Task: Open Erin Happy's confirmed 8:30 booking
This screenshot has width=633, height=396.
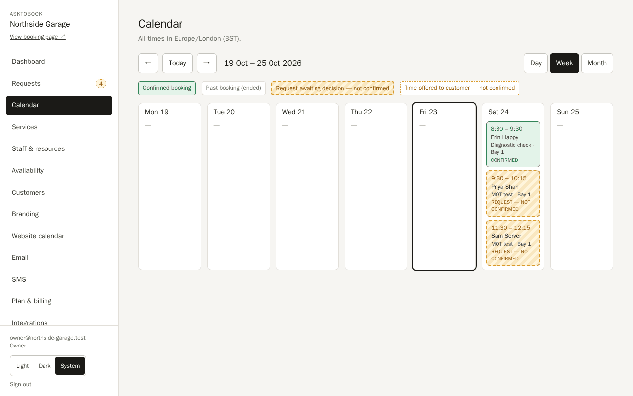Action: (x=513, y=144)
